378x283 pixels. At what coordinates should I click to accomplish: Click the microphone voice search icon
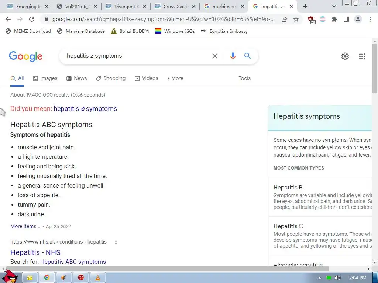[233, 56]
